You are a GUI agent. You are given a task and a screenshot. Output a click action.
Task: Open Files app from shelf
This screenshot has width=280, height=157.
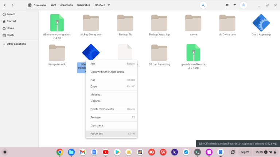coord(71,152)
